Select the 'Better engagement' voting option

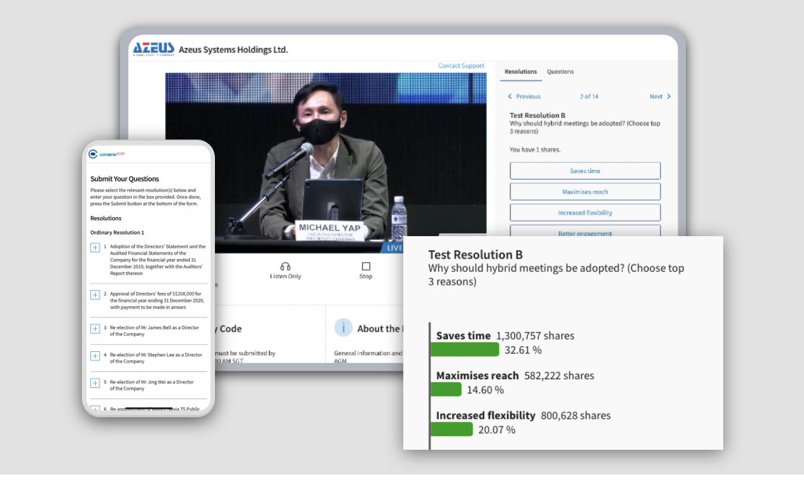pyautogui.click(x=585, y=233)
